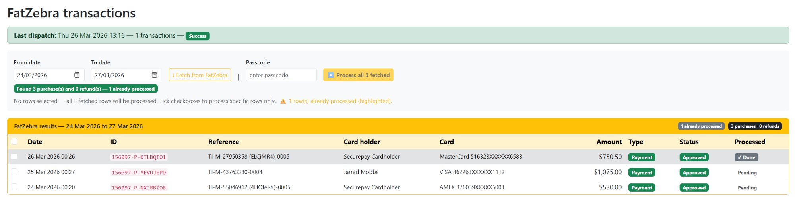The height and width of the screenshot is (206, 795).
Task: Click the Done checkmark badge
Action: (x=746, y=157)
